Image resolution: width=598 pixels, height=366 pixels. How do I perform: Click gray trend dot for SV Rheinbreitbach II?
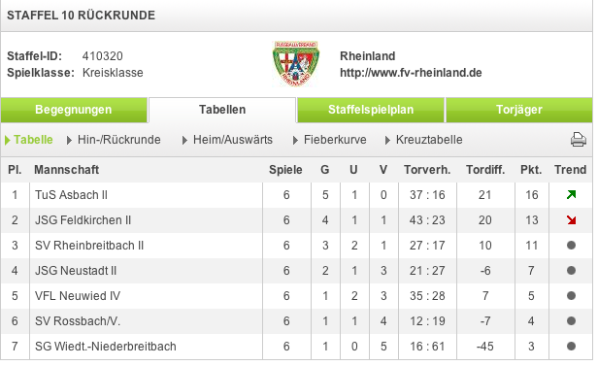pos(571,246)
